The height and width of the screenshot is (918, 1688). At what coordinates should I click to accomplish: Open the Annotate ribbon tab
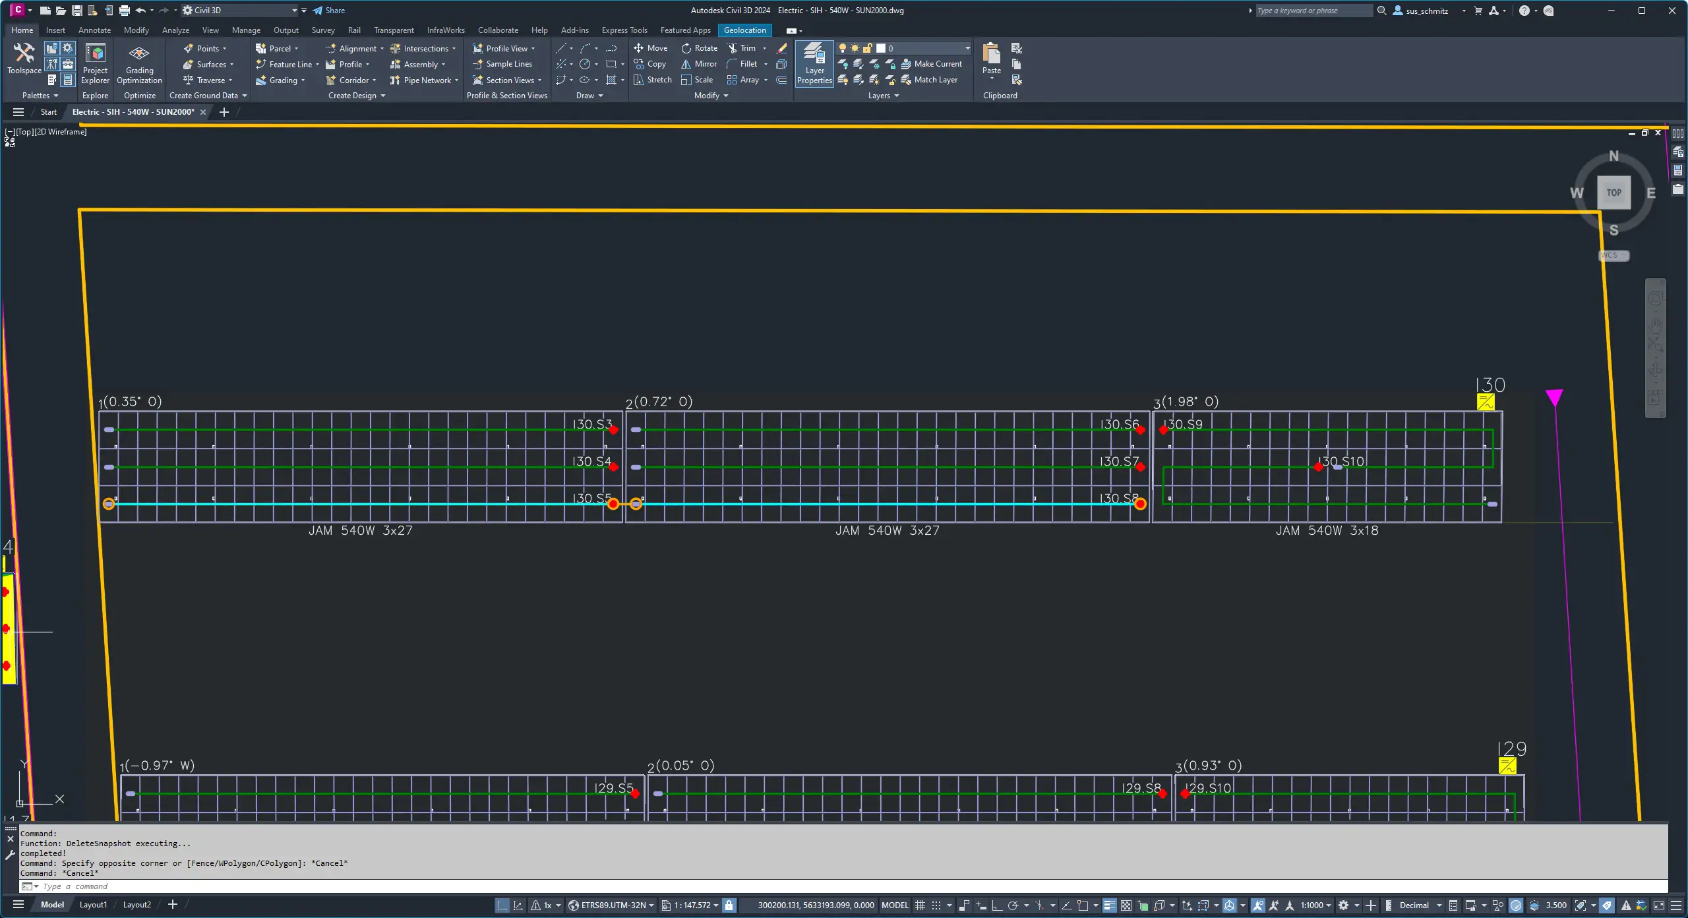click(x=94, y=30)
